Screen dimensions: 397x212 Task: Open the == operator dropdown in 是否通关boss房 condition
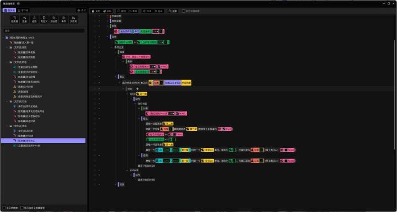[171, 114]
